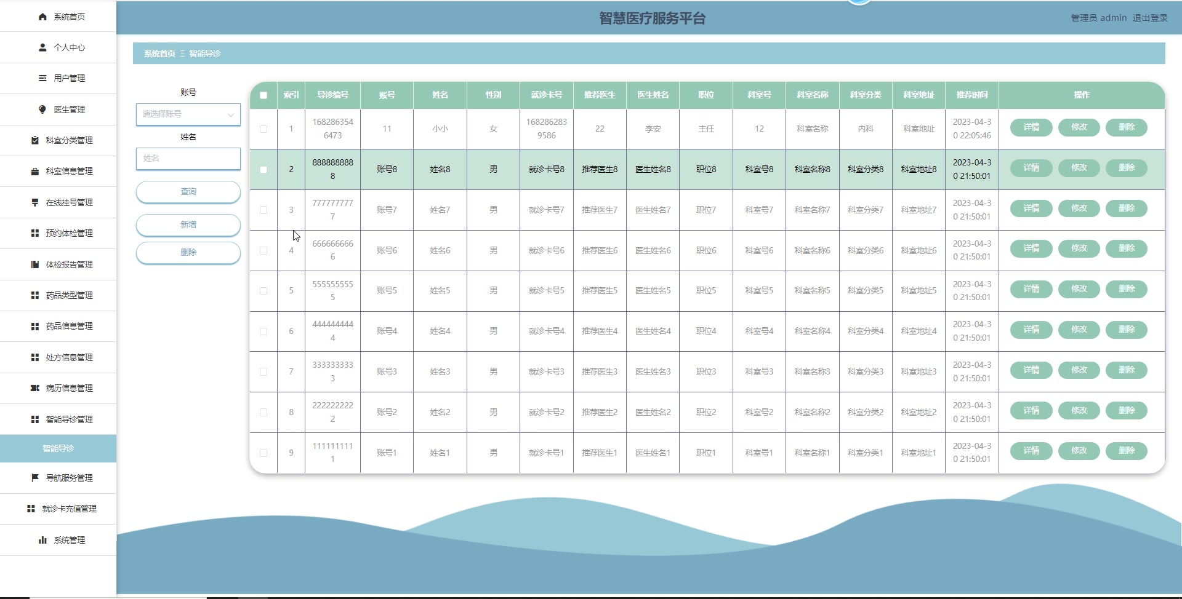Click the clipboard icon beside 科室分类管理
The height and width of the screenshot is (599, 1182).
click(x=35, y=140)
